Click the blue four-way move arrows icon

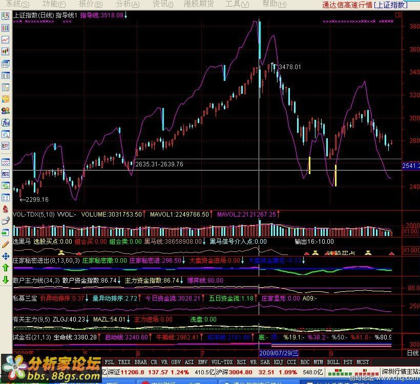point(5,257)
